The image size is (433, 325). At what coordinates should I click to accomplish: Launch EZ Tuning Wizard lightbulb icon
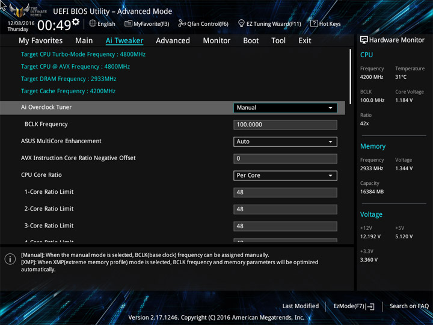[241, 23]
